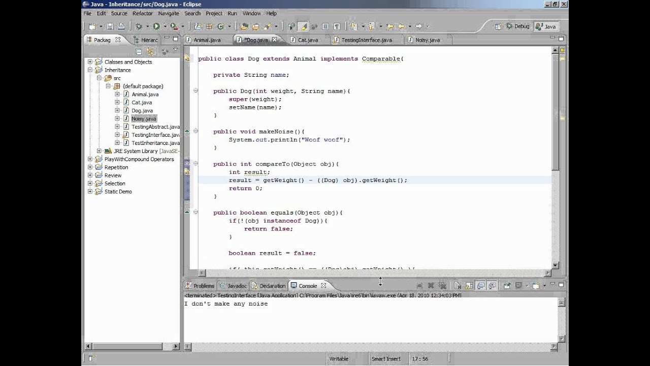Go to Last Edit Location icon
650x366 pixels.
389,26
